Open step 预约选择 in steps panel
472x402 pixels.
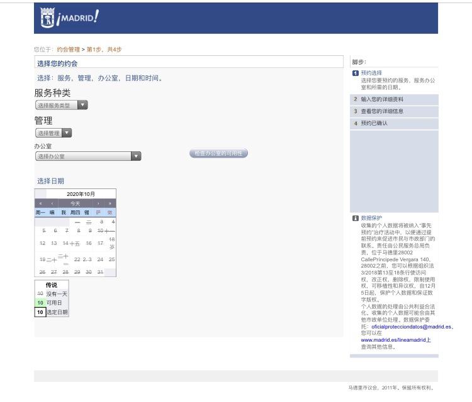tap(371, 73)
